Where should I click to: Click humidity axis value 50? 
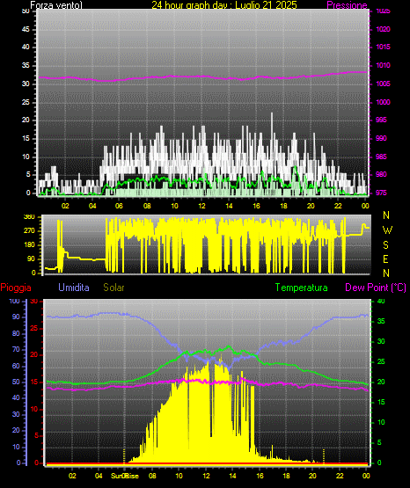[x=16, y=382]
